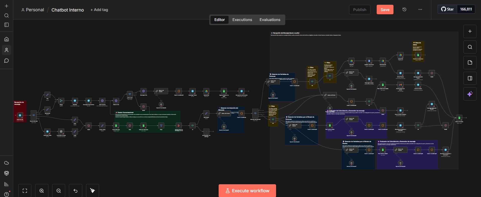Click the reset zoom arrow button
This screenshot has height=197, width=481.
75,191
